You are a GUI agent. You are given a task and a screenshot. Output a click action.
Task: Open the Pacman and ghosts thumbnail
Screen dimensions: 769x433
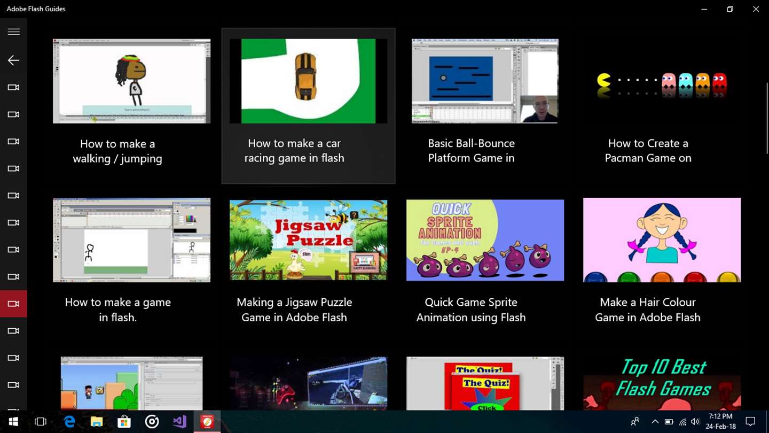[x=662, y=81]
